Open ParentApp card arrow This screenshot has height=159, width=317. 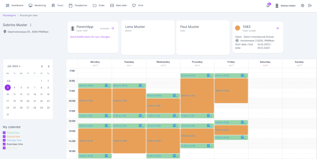click(x=112, y=28)
